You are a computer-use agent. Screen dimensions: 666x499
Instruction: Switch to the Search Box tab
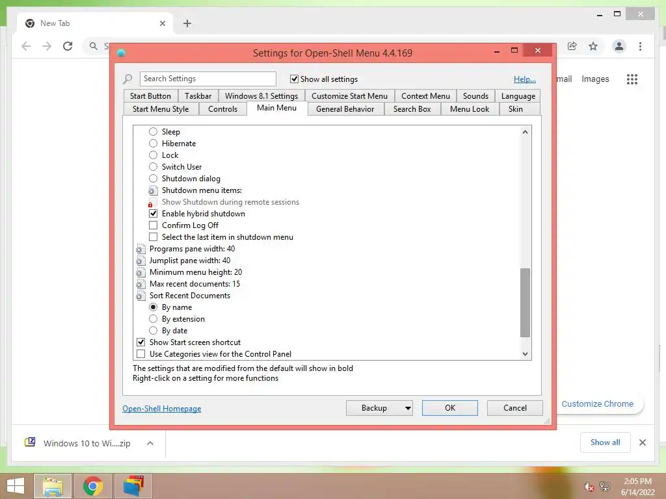pyautogui.click(x=412, y=109)
